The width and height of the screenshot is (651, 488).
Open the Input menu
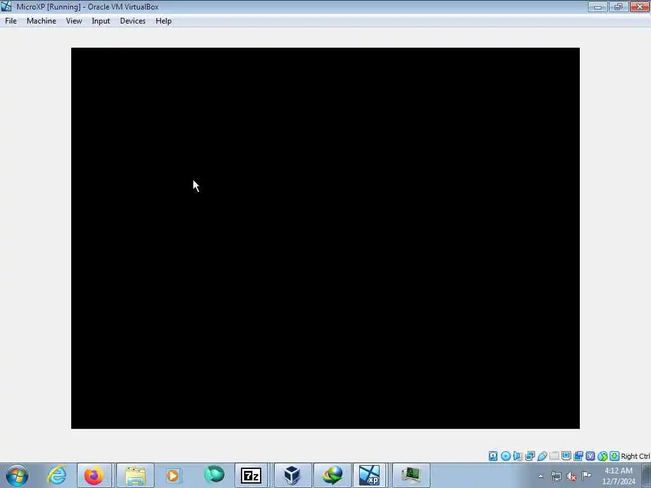tap(100, 21)
